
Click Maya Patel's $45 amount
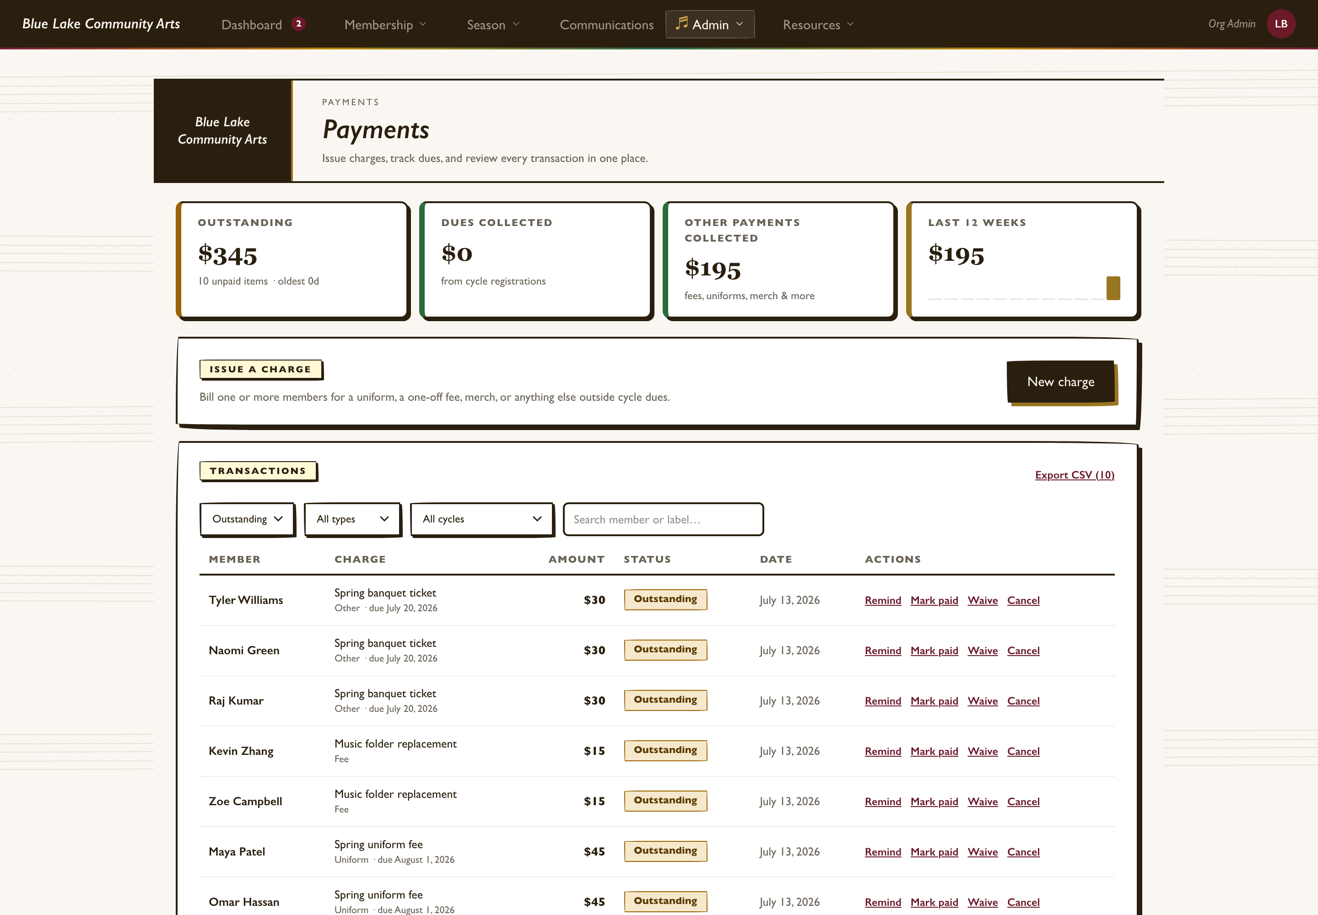point(594,852)
